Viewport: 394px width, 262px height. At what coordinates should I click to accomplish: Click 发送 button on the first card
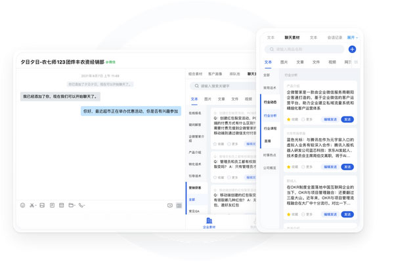point(347,119)
